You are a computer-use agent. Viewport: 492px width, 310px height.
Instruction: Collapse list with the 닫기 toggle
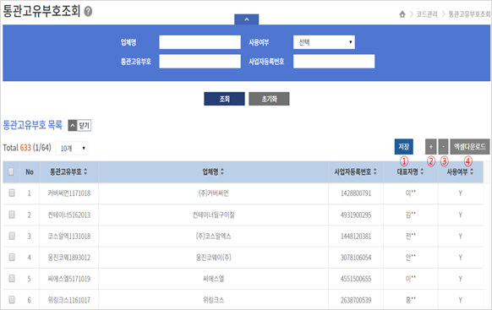(x=79, y=126)
